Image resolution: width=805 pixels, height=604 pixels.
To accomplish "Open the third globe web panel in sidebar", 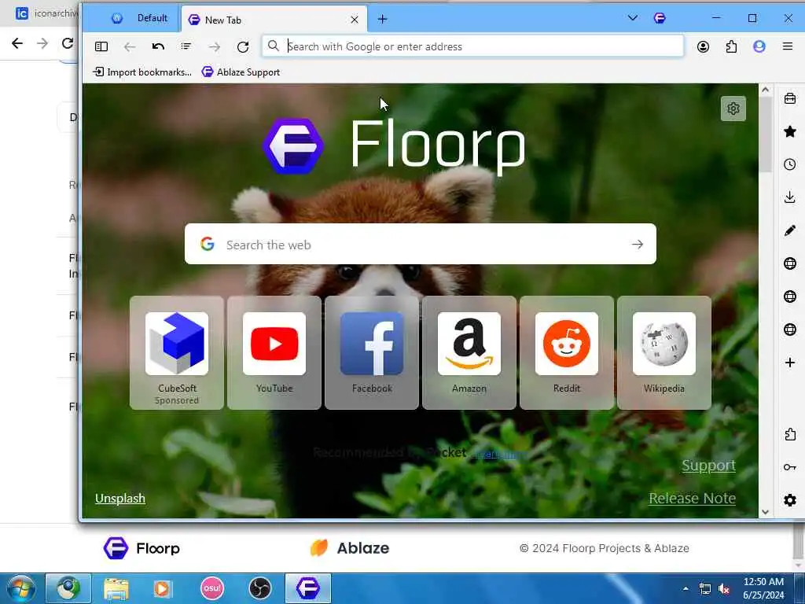I will [790, 330].
